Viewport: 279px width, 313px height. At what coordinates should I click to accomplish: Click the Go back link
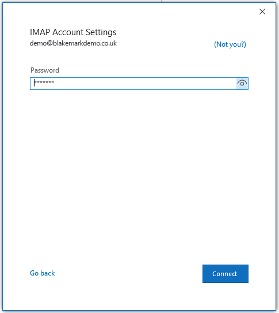(42, 273)
